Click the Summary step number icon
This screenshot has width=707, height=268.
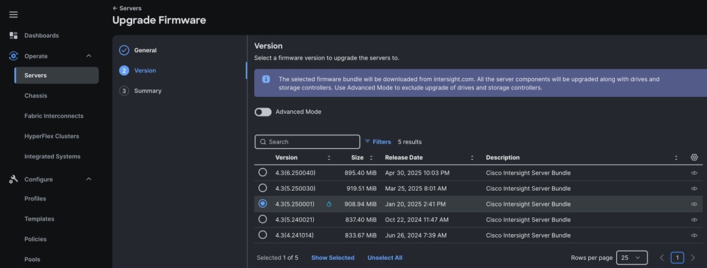coord(124,91)
